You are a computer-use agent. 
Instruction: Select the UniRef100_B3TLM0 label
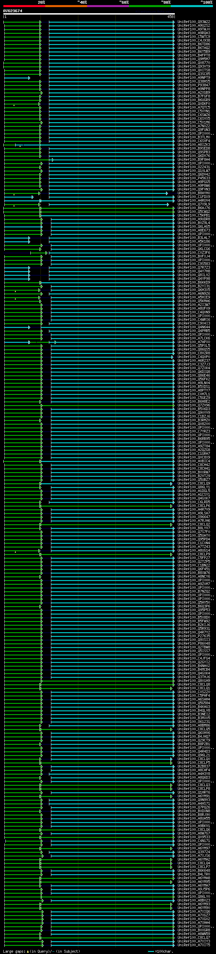coord(194,137)
